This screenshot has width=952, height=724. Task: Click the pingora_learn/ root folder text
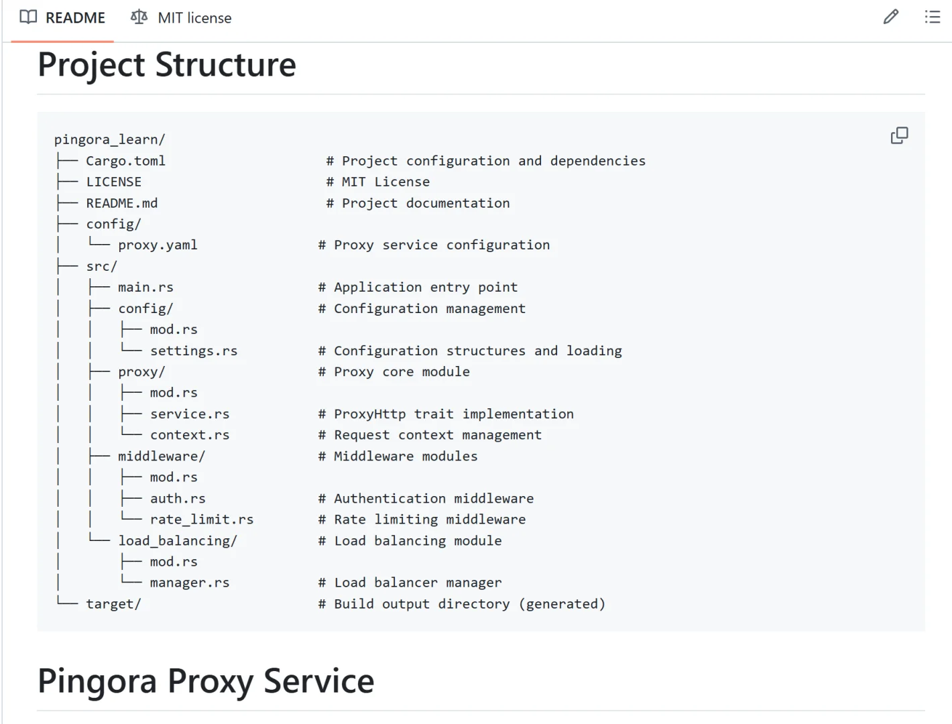coord(109,139)
